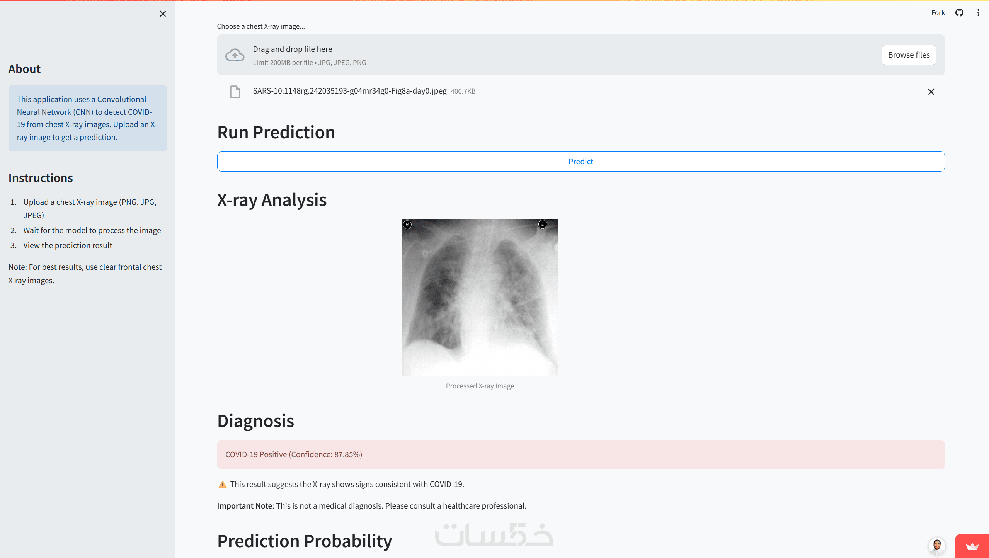Viewport: 989px width, 558px height.
Task: Click the processed chest X-ray image
Action: [x=480, y=297]
